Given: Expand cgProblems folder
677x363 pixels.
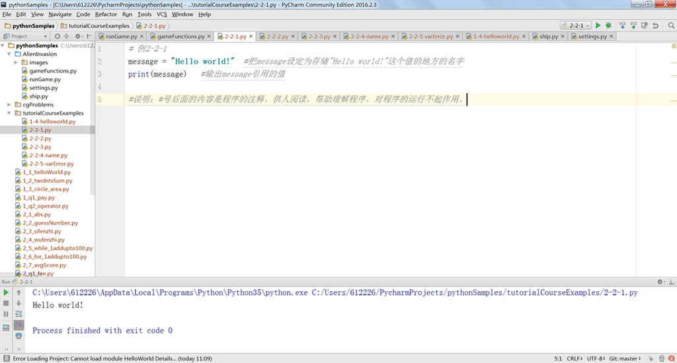Looking at the screenshot, I should pos(9,104).
